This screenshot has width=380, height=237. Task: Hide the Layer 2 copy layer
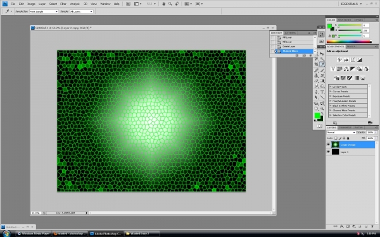pos(328,145)
